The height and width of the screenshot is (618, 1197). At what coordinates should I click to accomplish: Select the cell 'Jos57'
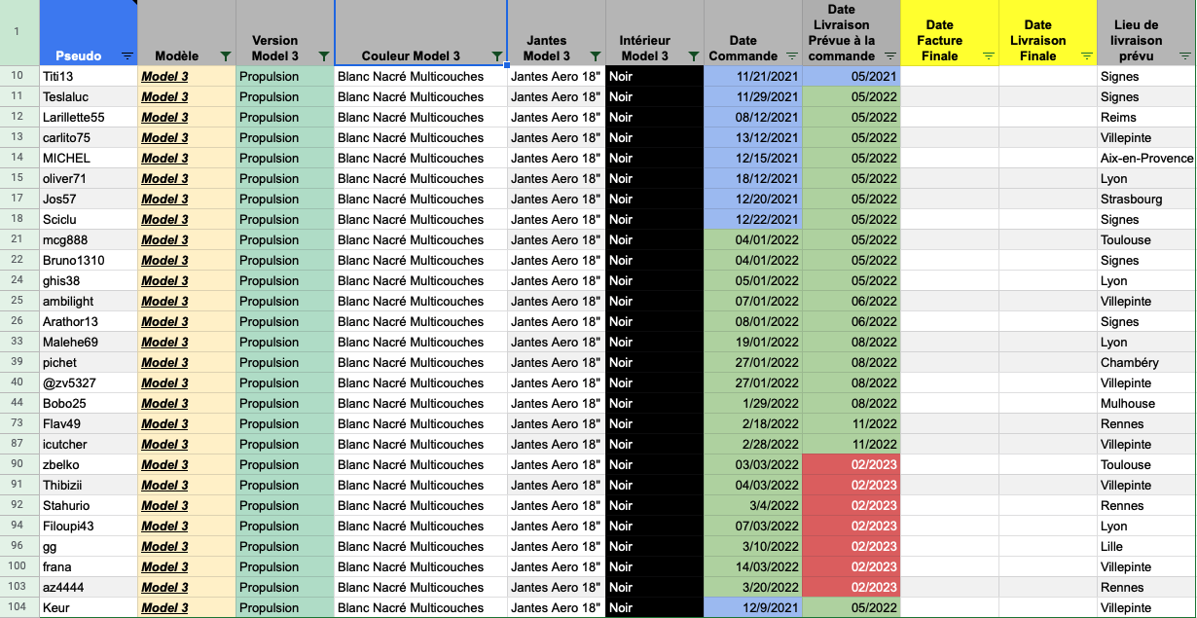coord(89,199)
